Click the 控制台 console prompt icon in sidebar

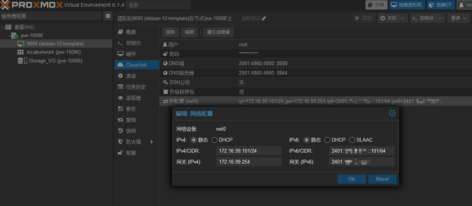120,43
